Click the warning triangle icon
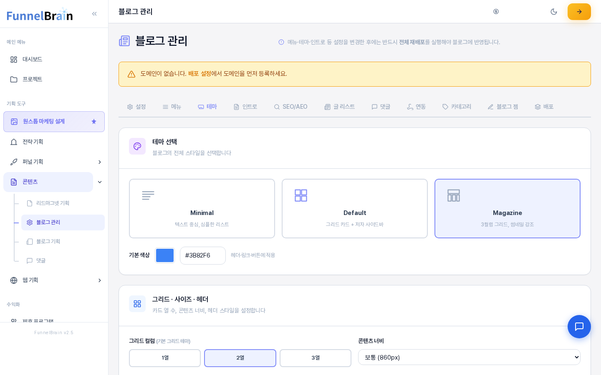The height and width of the screenshot is (375, 601). [131, 74]
